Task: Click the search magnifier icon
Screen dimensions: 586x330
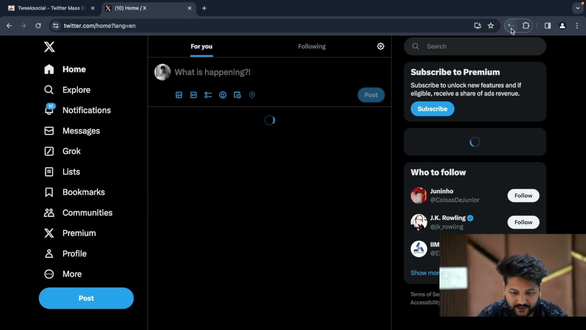Action: tap(415, 46)
